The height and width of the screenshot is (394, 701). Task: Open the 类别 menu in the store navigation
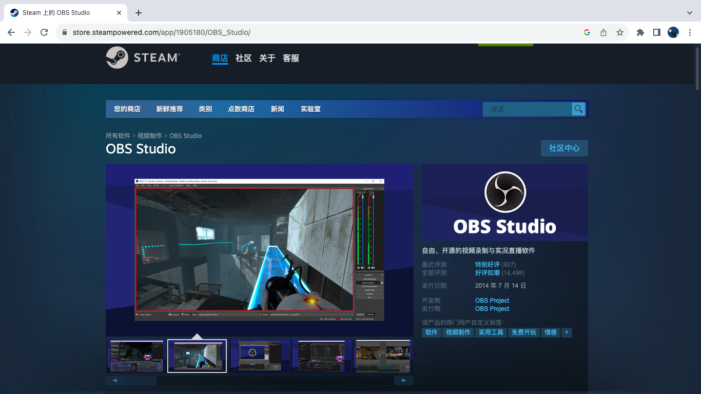click(x=205, y=109)
